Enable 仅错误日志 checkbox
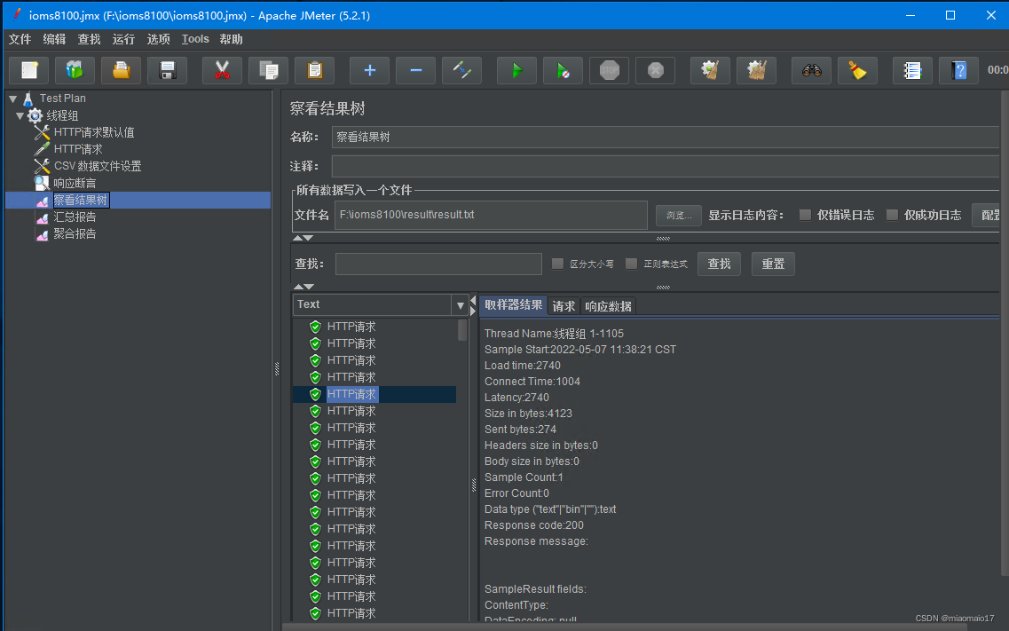Image resolution: width=1009 pixels, height=631 pixels. pyautogui.click(x=805, y=215)
